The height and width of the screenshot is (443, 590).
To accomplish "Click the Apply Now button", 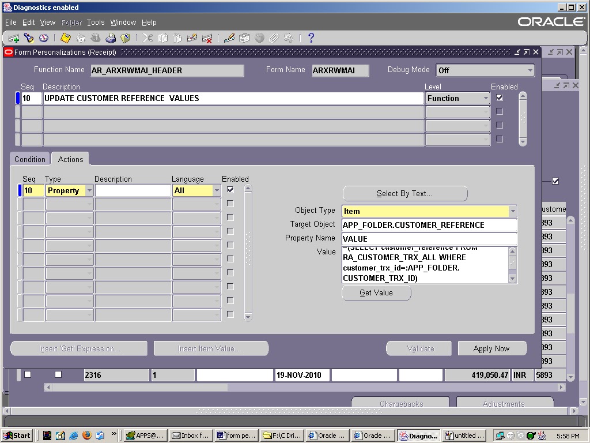I will point(492,348).
